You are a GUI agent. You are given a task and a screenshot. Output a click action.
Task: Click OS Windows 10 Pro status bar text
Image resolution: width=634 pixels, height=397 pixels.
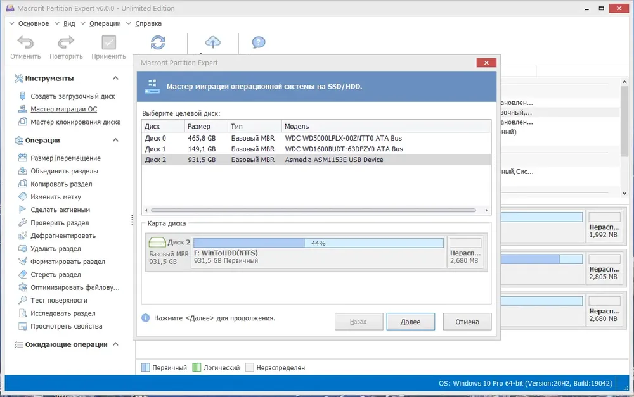coord(526,383)
